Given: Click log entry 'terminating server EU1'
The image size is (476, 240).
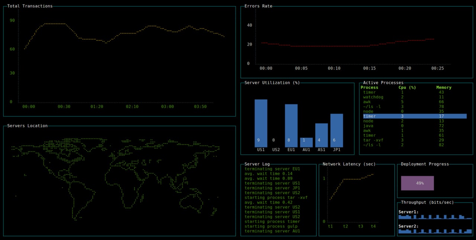Looking at the screenshot, I should click(x=272, y=169).
